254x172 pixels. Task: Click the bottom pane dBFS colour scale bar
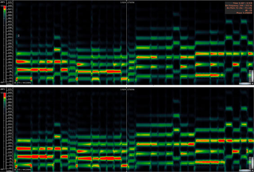pyautogui.click(x=4, y=131)
